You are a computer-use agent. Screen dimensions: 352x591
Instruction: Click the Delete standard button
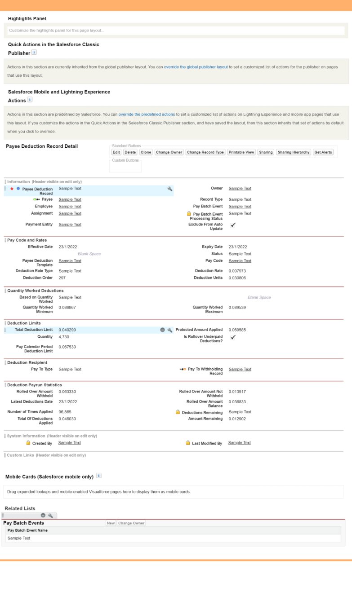tap(130, 152)
